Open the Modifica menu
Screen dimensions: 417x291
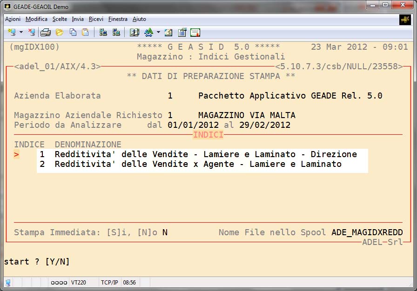click(36, 19)
